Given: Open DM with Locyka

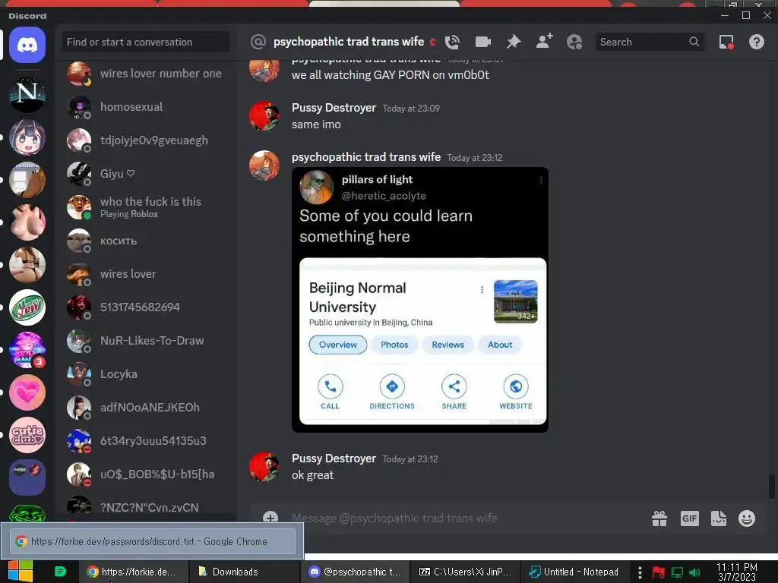Looking at the screenshot, I should click(x=146, y=374).
